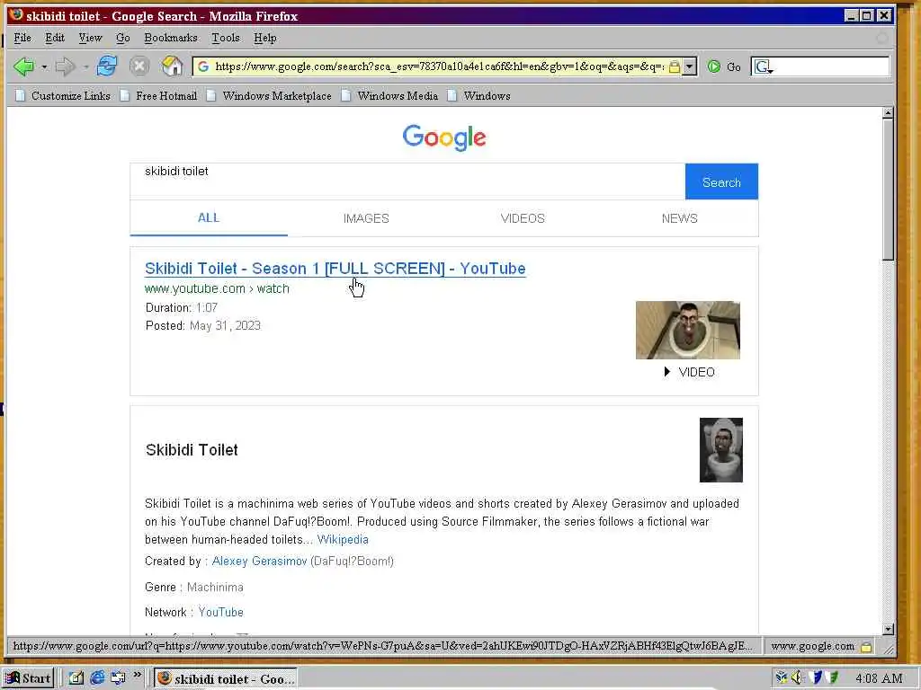Image resolution: width=921 pixels, height=690 pixels.
Task: Click the volume speaker tray icon
Action: [797, 677]
